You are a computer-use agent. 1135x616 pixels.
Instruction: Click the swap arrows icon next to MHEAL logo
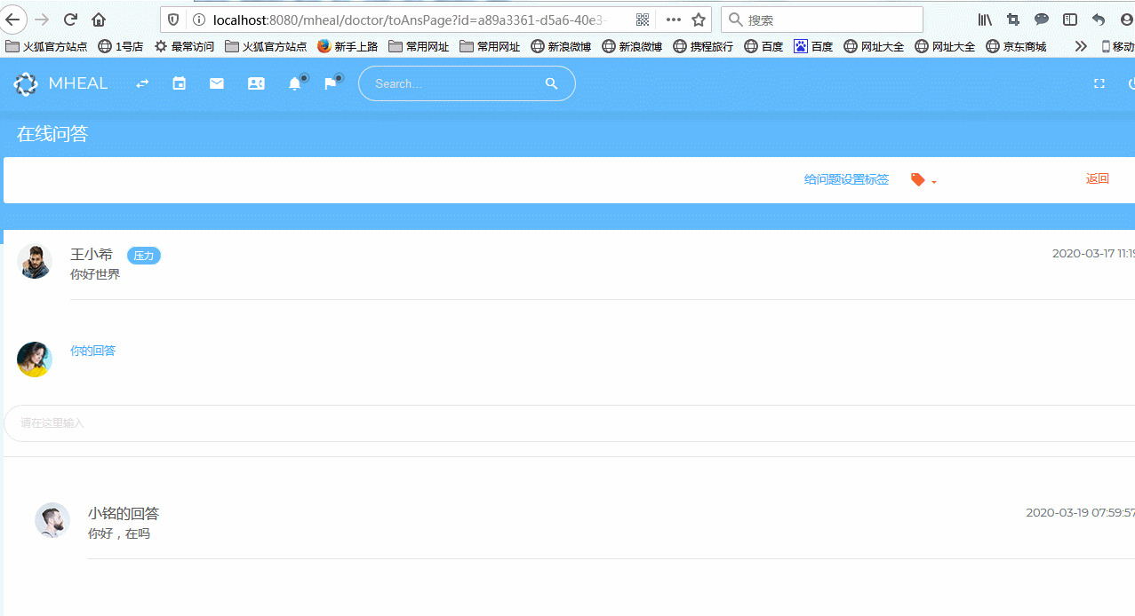pyautogui.click(x=141, y=83)
